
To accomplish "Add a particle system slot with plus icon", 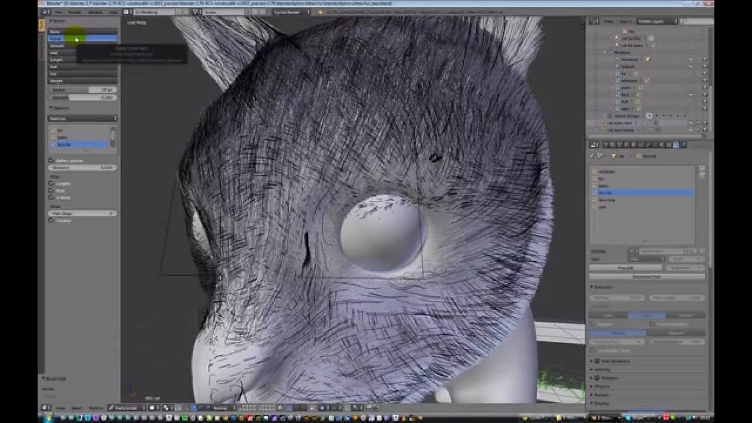I will [701, 168].
